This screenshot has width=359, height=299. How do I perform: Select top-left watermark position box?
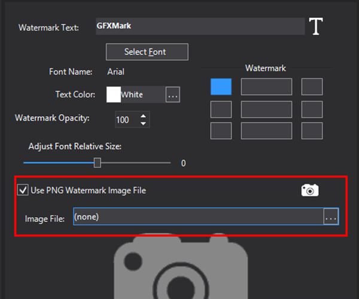tap(221, 87)
